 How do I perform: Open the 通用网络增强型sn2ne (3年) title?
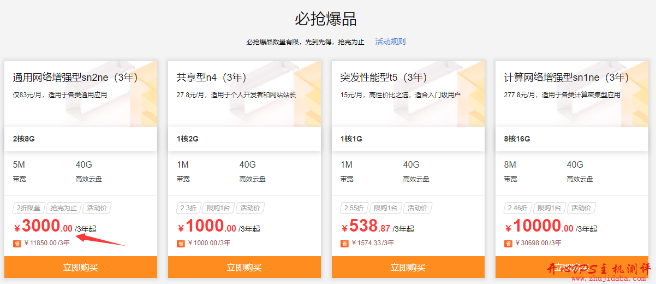75,78
